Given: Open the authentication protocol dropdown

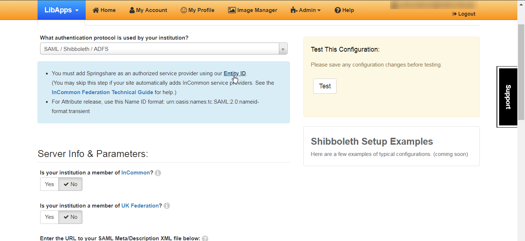Looking at the screenshot, I should (x=164, y=49).
